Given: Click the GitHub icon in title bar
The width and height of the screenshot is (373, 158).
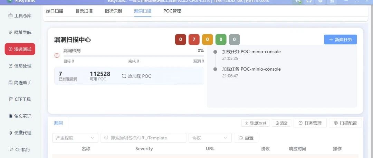Looking at the screenshot, I should pos(309,1).
